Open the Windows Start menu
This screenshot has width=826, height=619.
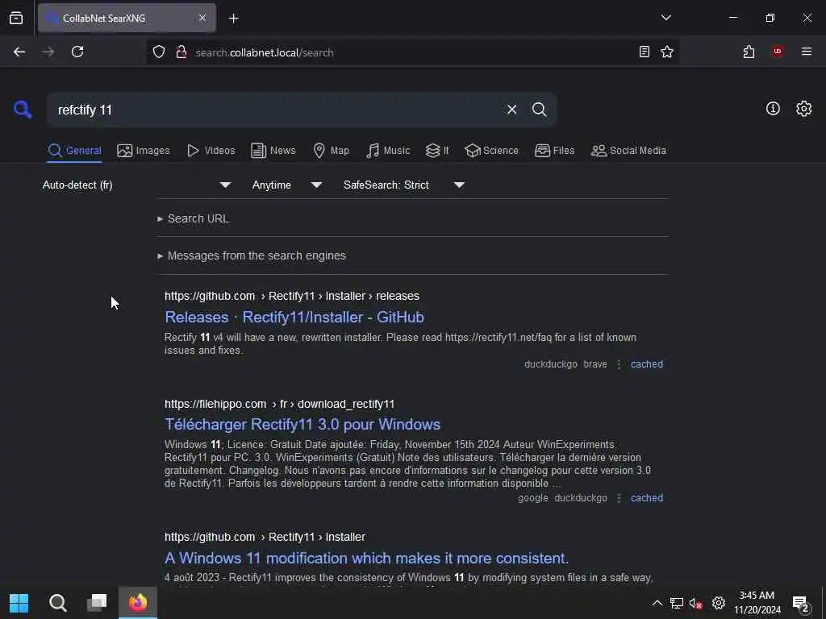pyautogui.click(x=19, y=603)
